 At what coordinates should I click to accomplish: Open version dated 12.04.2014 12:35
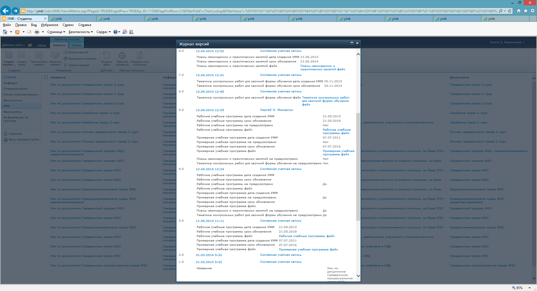tap(210, 110)
